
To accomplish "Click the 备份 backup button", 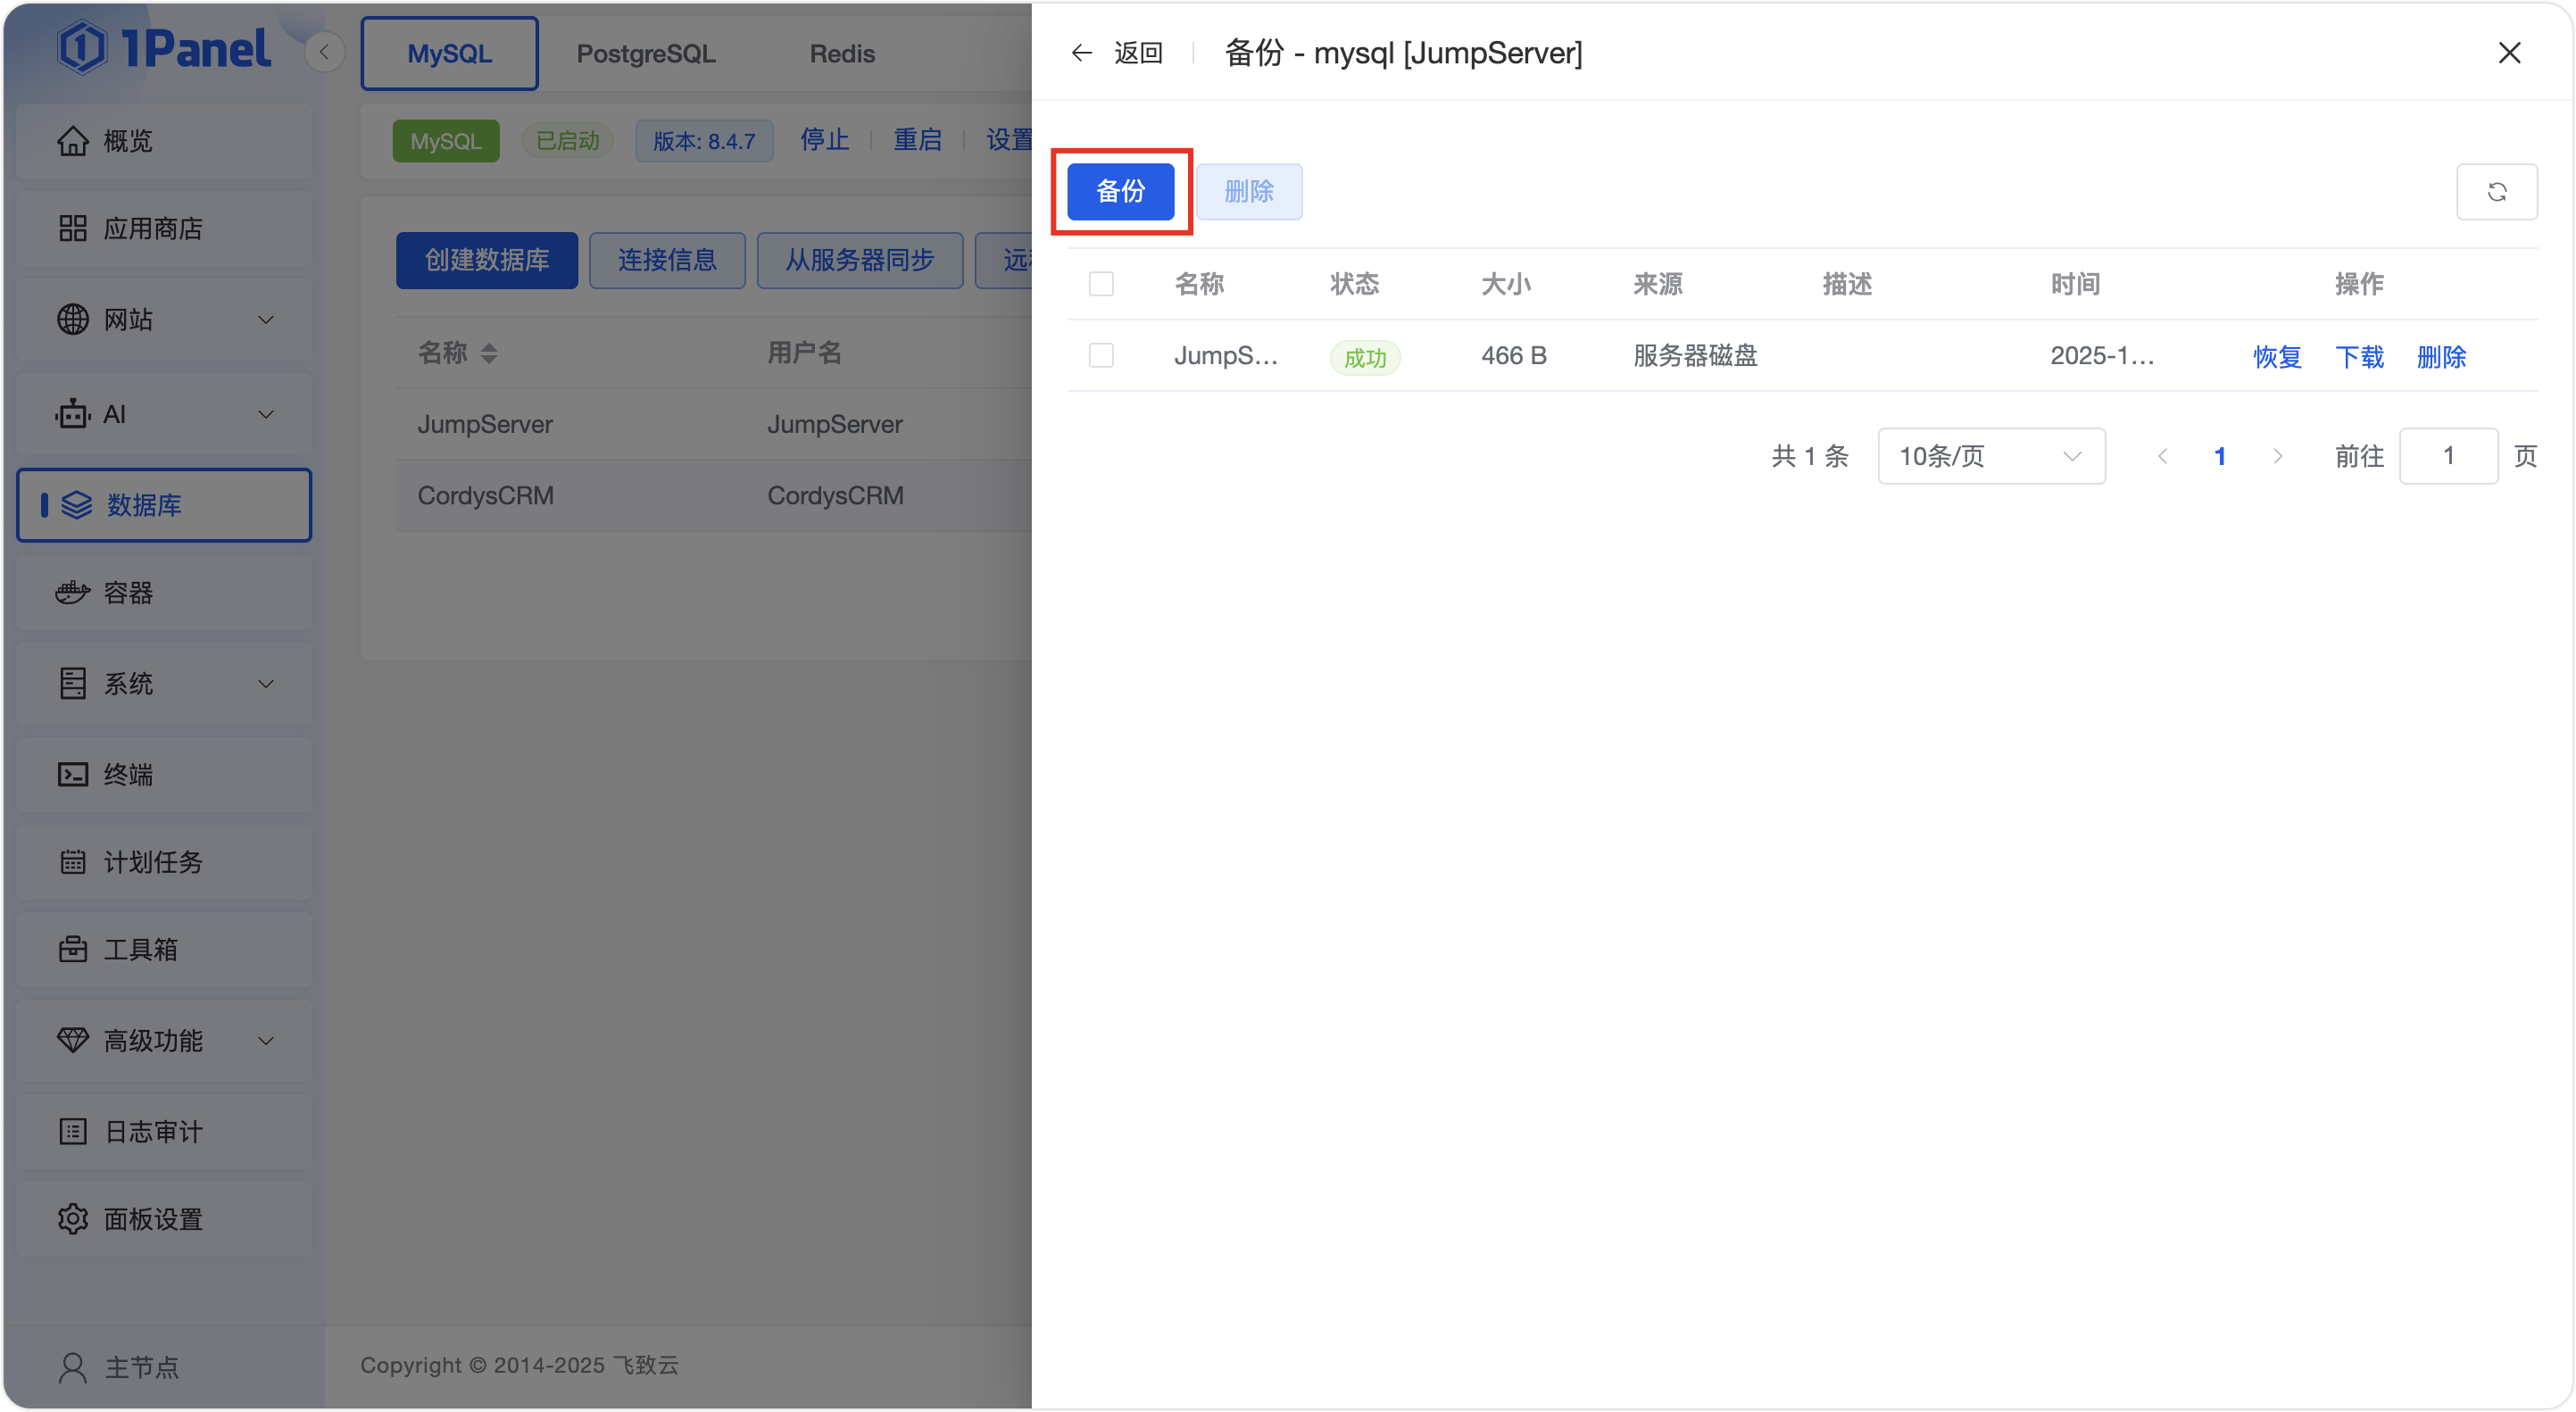I will click(x=1121, y=191).
